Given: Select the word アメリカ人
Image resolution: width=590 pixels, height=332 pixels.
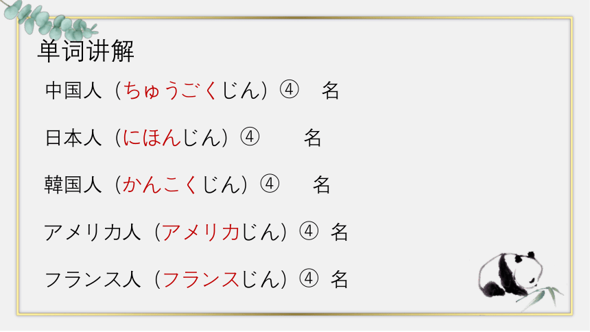Looking at the screenshot, I should [92, 232].
